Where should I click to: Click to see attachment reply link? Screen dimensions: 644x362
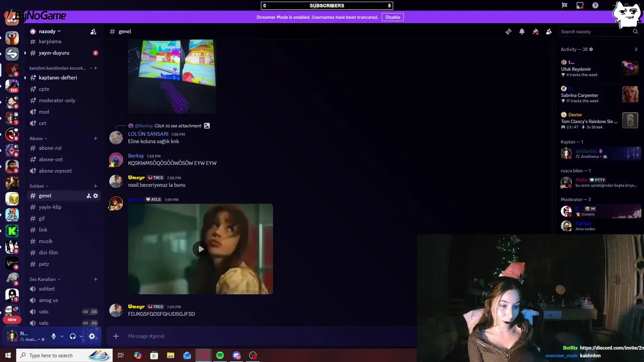coord(178,126)
